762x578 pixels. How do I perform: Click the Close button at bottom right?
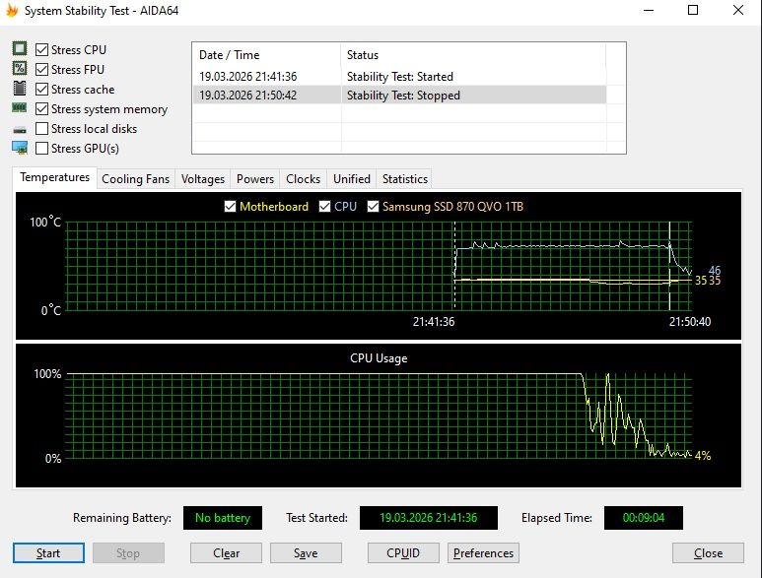point(708,553)
